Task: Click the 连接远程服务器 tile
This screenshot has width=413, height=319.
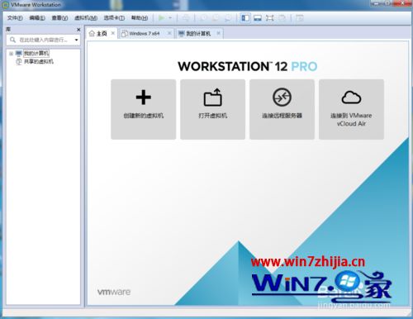Action: pyautogui.click(x=282, y=109)
